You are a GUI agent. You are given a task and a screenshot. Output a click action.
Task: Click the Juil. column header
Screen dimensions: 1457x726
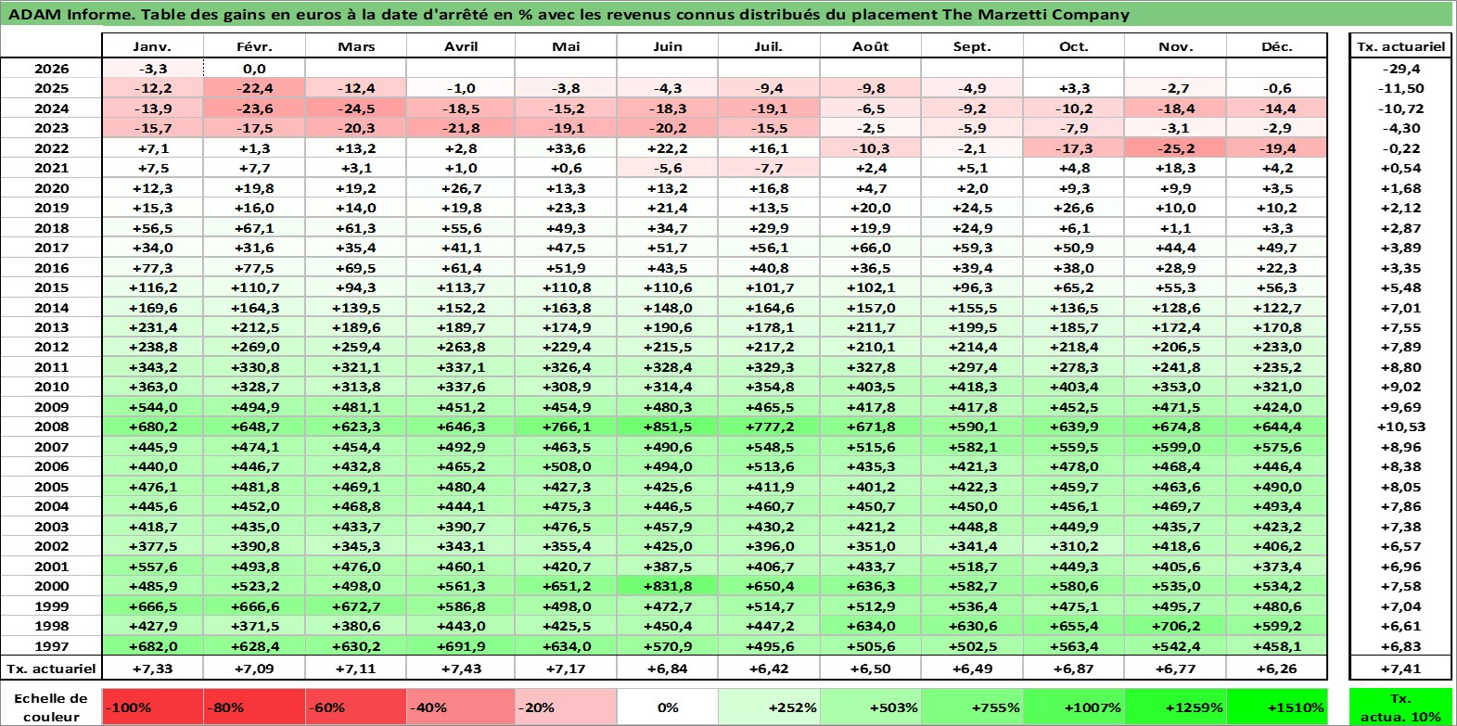tap(769, 46)
